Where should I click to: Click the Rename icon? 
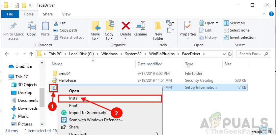(140, 26)
